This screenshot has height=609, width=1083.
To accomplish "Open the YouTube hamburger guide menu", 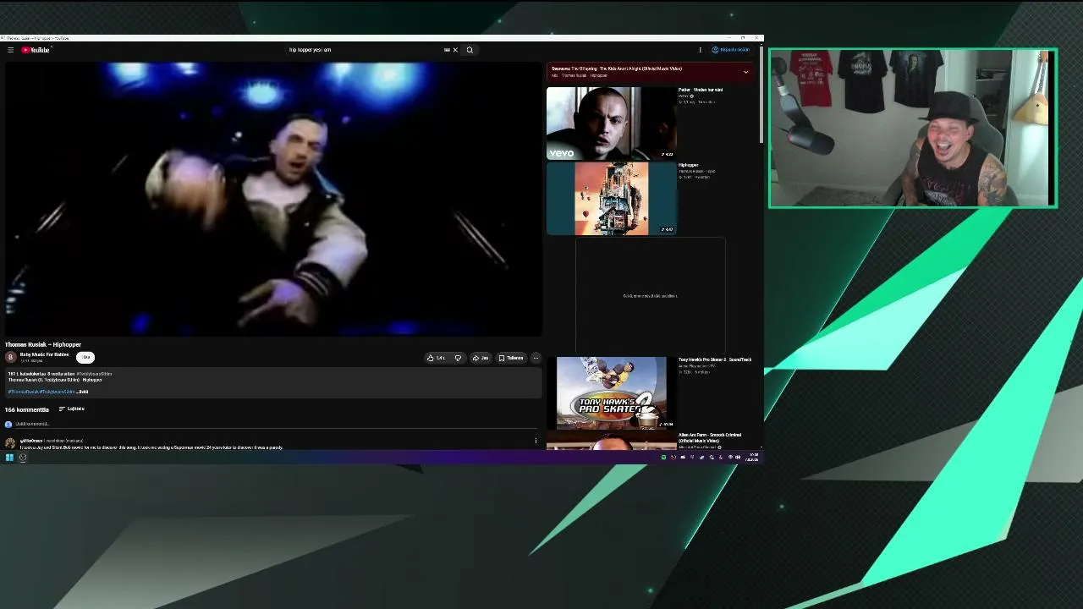I will pyautogui.click(x=10, y=50).
